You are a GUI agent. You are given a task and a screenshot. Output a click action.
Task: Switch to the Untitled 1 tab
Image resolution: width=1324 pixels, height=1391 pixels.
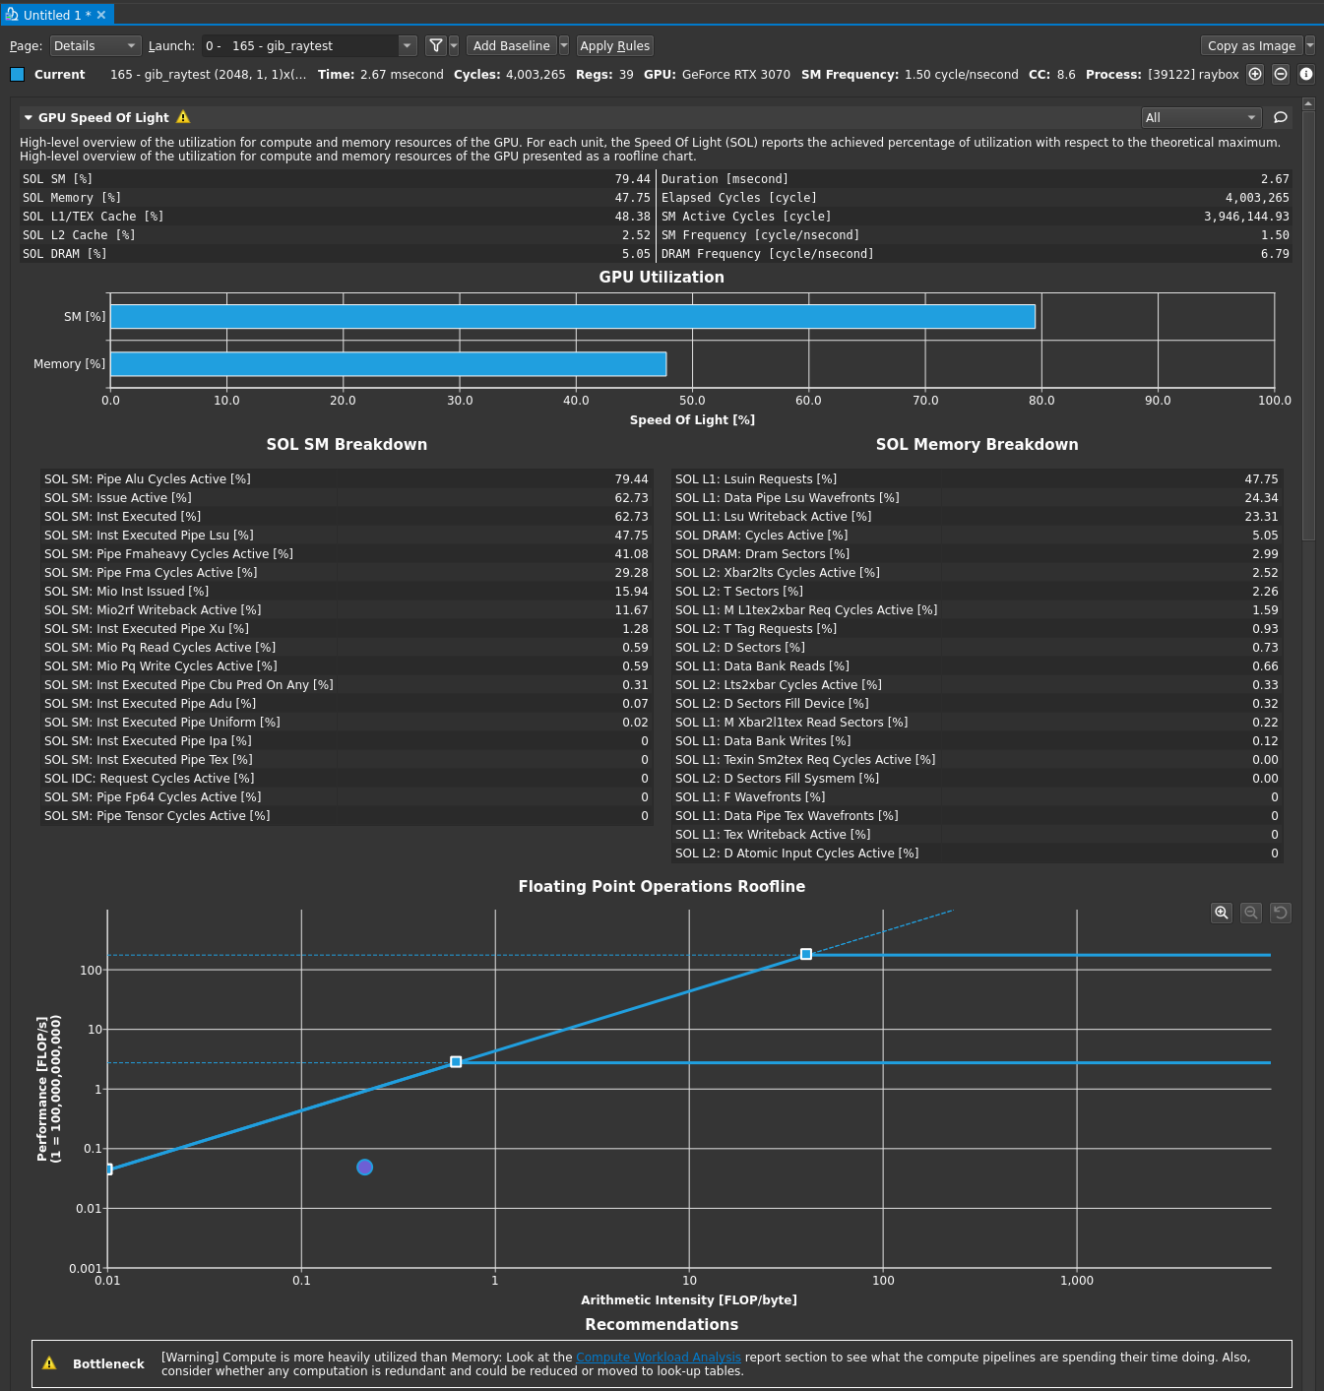coord(57,15)
